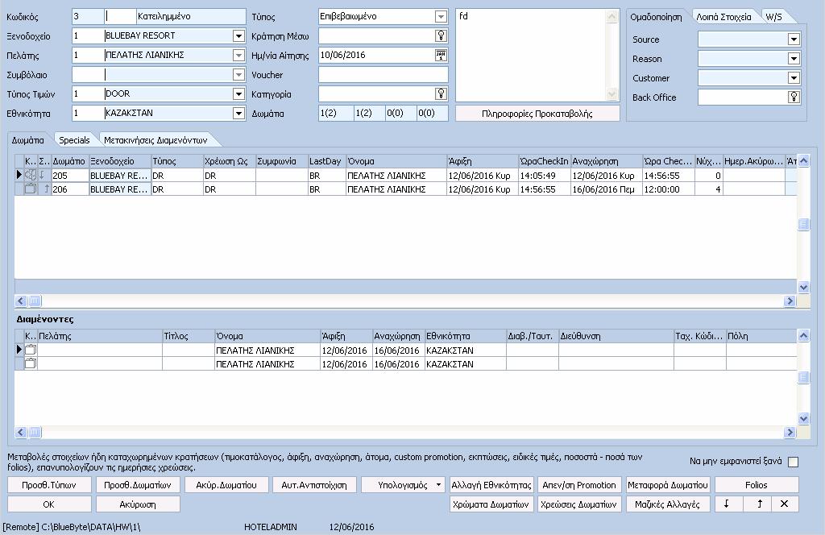
Task: Click the row icon for room 205
Action: [x=31, y=175]
